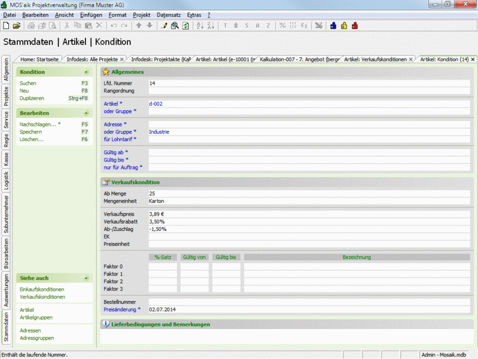Open the Verkaufskonditionen sidebar link
This screenshot has width=478, height=359.
[42, 297]
